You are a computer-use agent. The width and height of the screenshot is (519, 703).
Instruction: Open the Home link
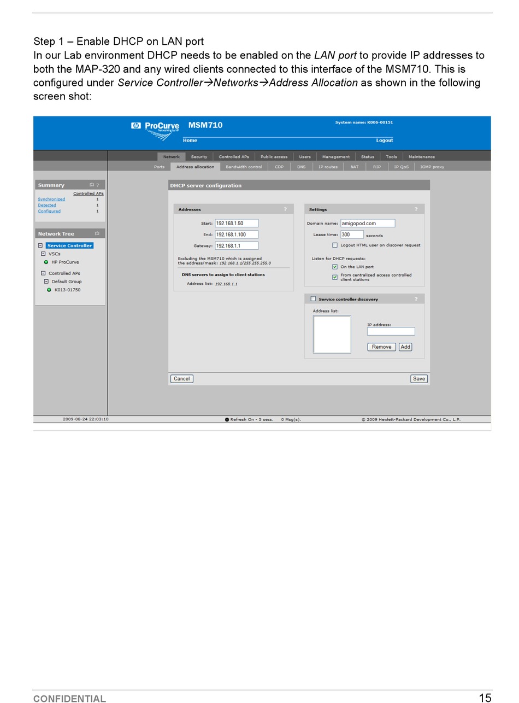click(x=190, y=140)
